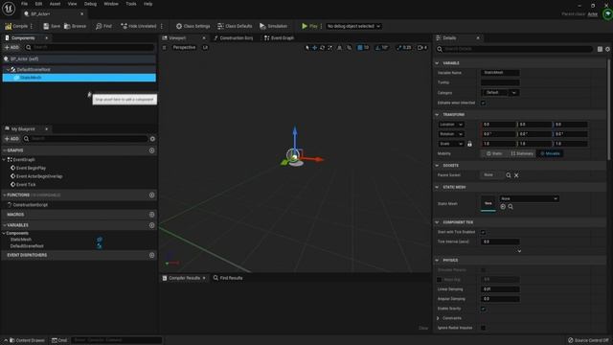Open the Debug menu
The image size is (613, 345).
click(90, 4)
